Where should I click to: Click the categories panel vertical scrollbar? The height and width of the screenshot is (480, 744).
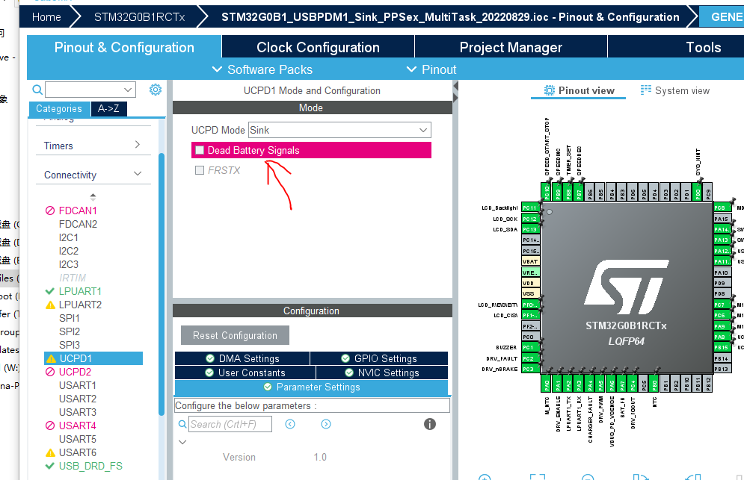pyautogui.click(x=162, y=284)
